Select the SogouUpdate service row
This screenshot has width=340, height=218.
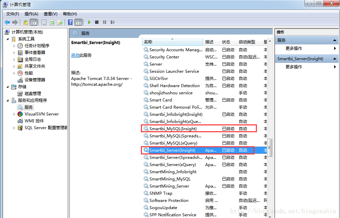[205, 208]
